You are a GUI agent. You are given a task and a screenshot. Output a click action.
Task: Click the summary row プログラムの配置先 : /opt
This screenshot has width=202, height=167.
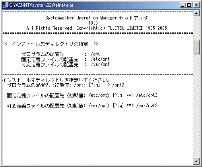point(60,54)
